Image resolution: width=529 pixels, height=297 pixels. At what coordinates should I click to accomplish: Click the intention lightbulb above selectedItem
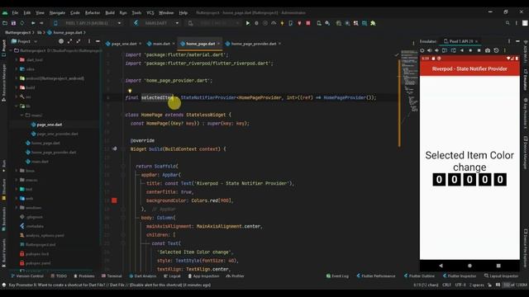coord(130,91)
